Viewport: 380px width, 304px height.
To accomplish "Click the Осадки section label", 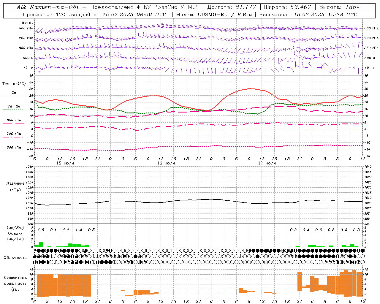I will 15,233.
